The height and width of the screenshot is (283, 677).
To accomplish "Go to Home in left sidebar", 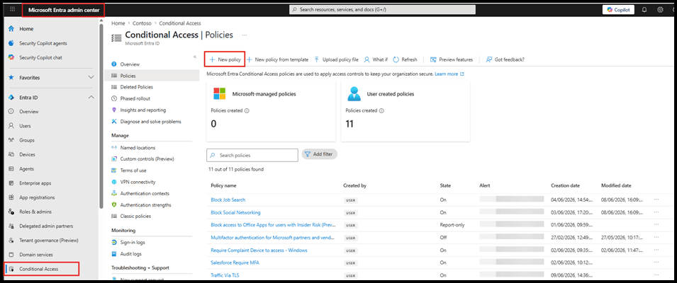I will click(26, 29).
